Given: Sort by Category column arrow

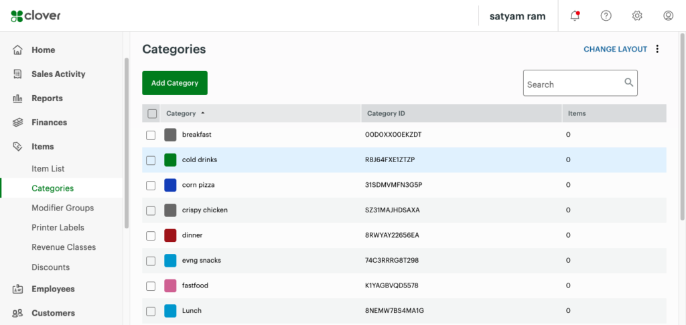Looking at the screenshot, I should 203,113.
